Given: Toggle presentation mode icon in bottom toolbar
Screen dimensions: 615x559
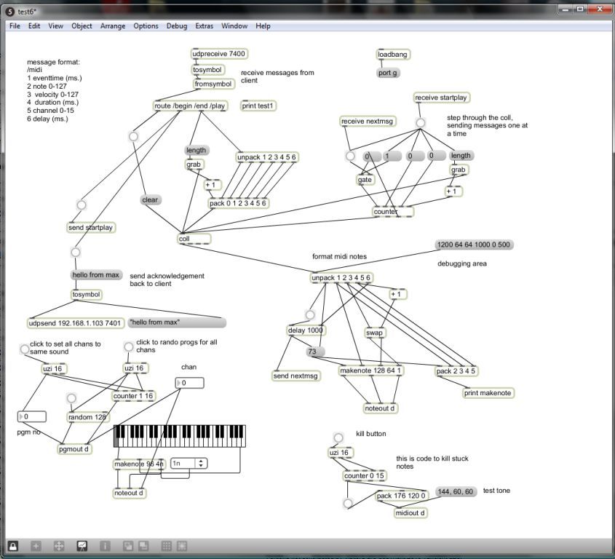Looking at the screenshot, I should (x=82, y=546).
